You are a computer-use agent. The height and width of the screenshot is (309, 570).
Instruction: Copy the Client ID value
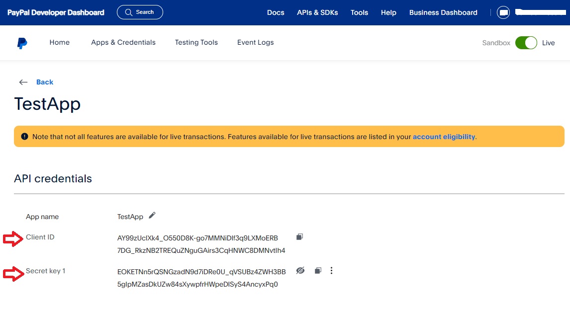[x=299, y=237]
